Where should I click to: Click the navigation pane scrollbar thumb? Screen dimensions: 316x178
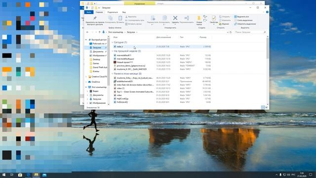click(109, 61)
